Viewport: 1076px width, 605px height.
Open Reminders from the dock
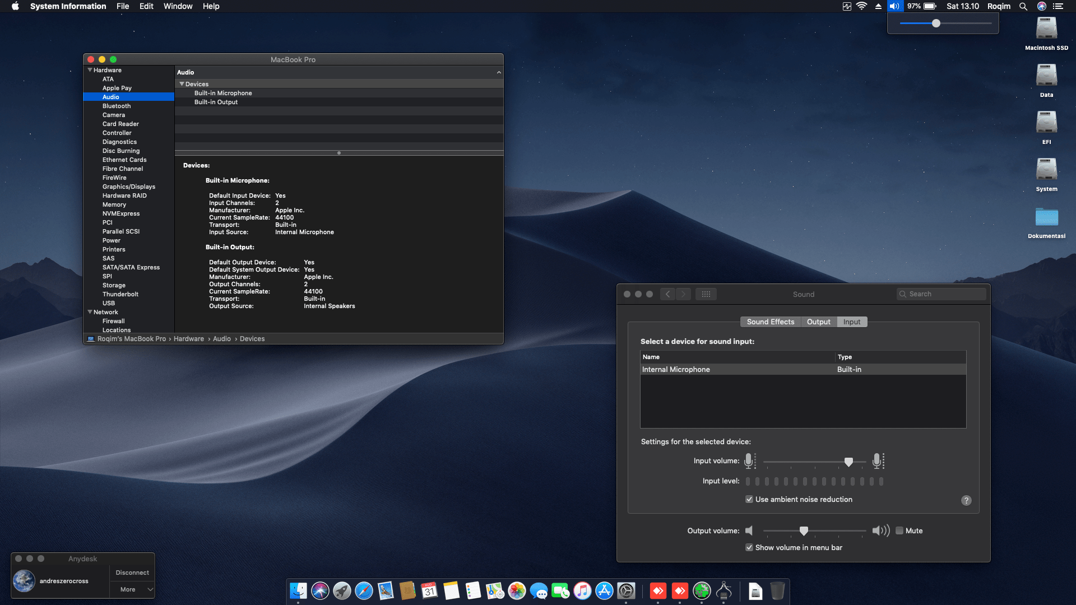473,590
